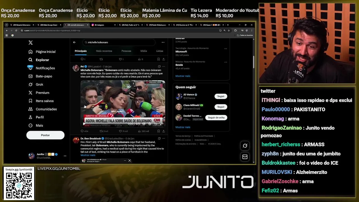Open Itens salvos bookmarks
The height and width of the screenshot is (202, 359).
(41, 101)
